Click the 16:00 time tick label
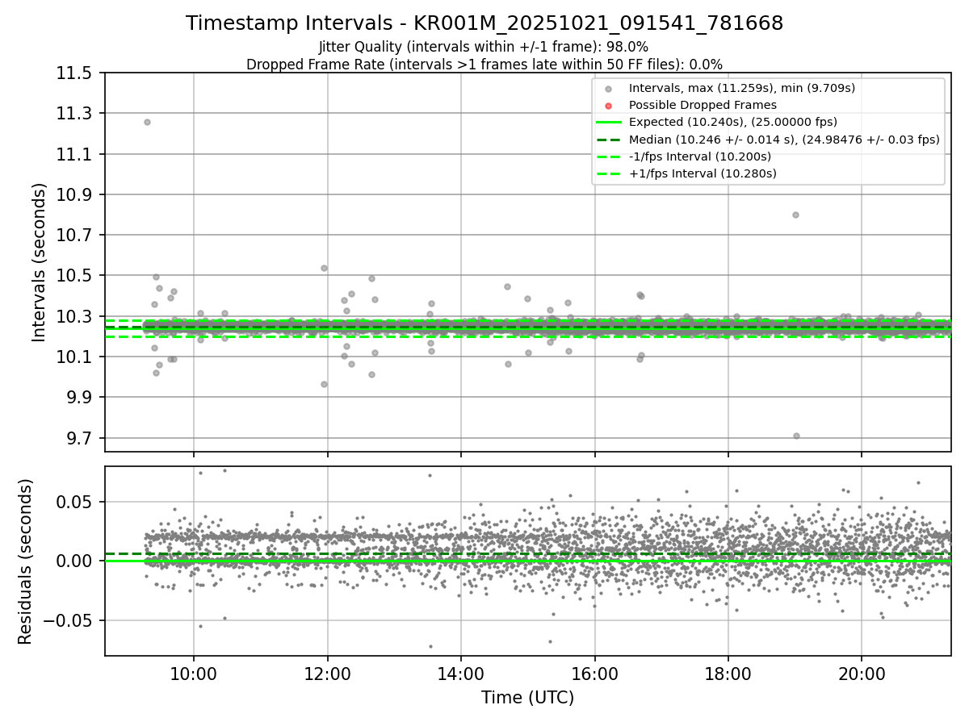The width and height of the screenshot is (969, 726). coord(594,673)
